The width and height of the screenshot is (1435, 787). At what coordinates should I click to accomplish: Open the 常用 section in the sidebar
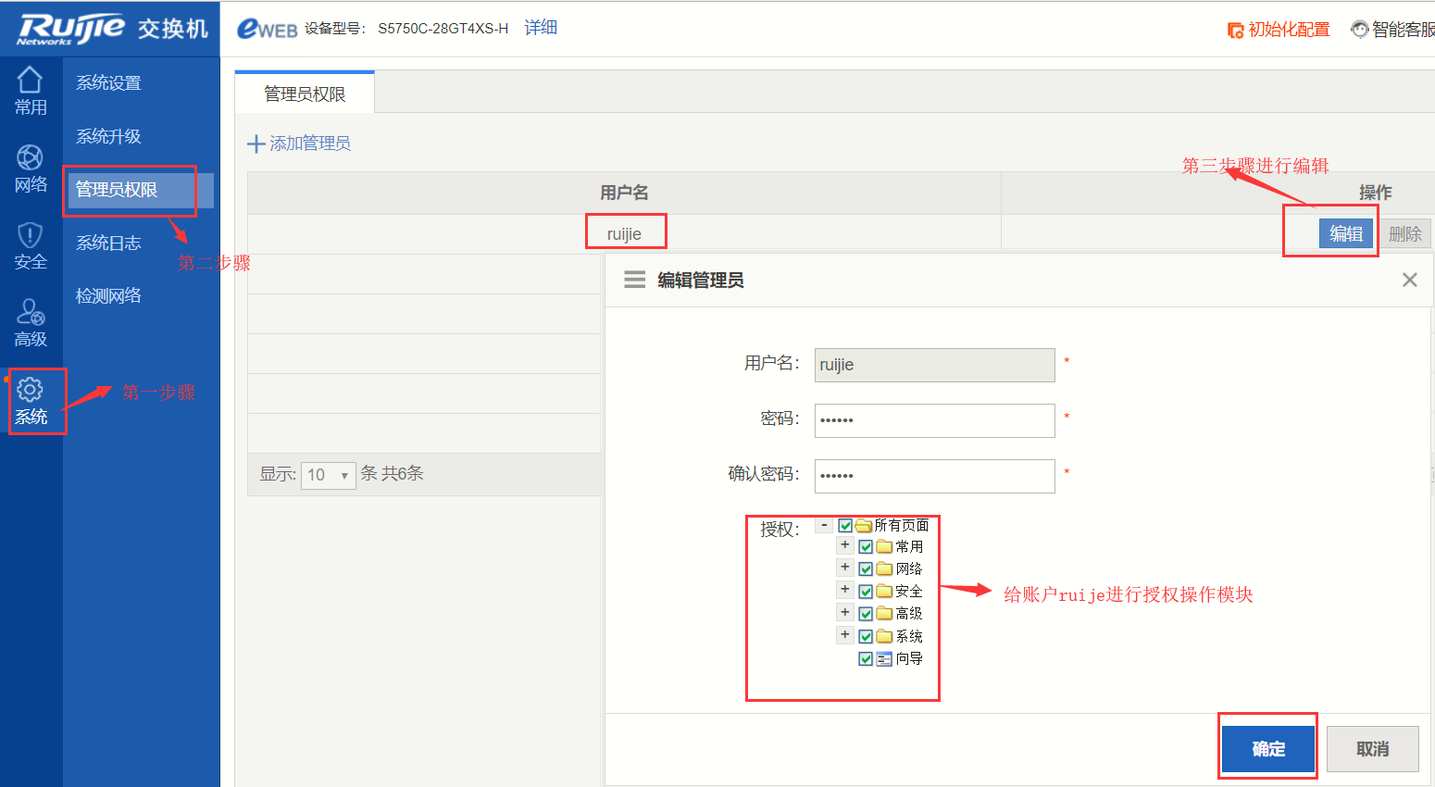point(31,93)
